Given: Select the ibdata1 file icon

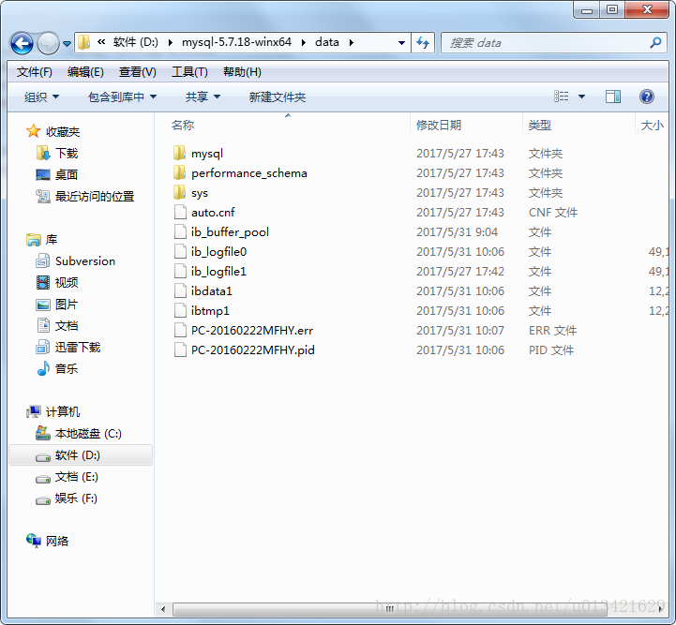Looking at the screenshot, I should [x=180, y=291].
